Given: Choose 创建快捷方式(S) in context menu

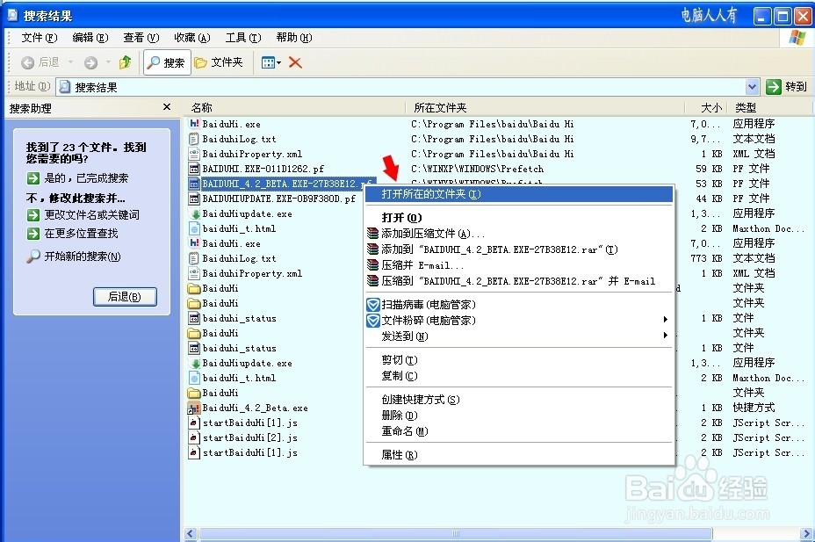Looking at the screenshot, I should coord(519,399).
